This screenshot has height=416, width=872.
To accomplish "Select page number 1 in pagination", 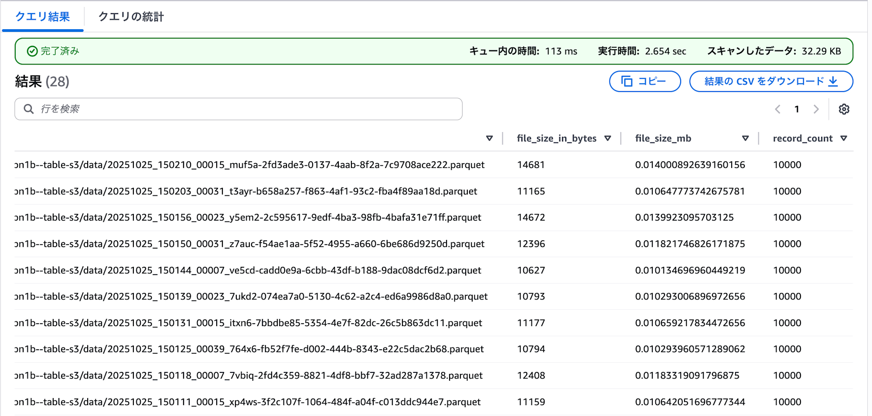I will pyautogui.click(x=797, y=109).
